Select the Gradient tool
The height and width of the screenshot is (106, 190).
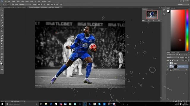[2, 39]
